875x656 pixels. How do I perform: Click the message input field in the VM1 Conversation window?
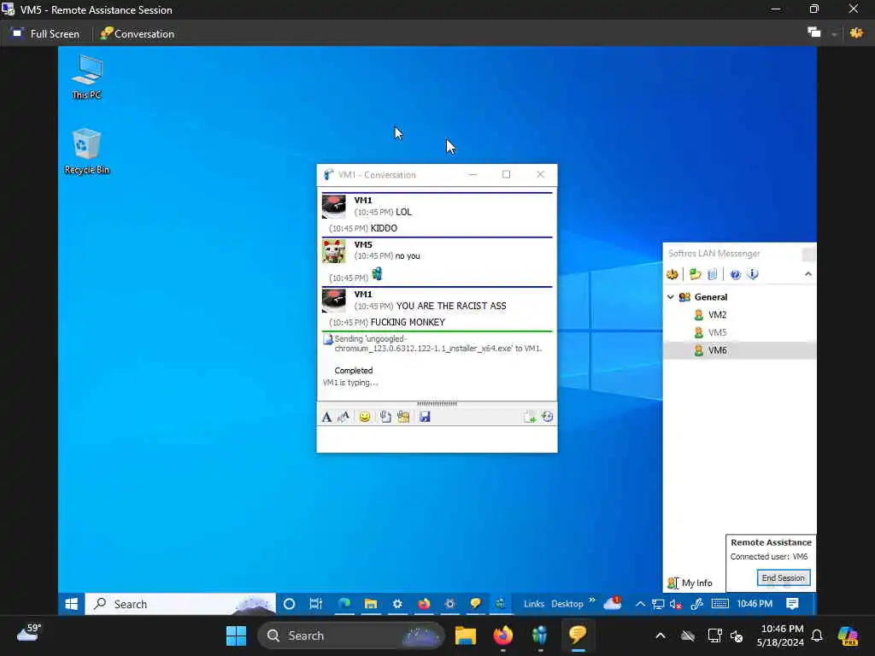coord(437,439)
